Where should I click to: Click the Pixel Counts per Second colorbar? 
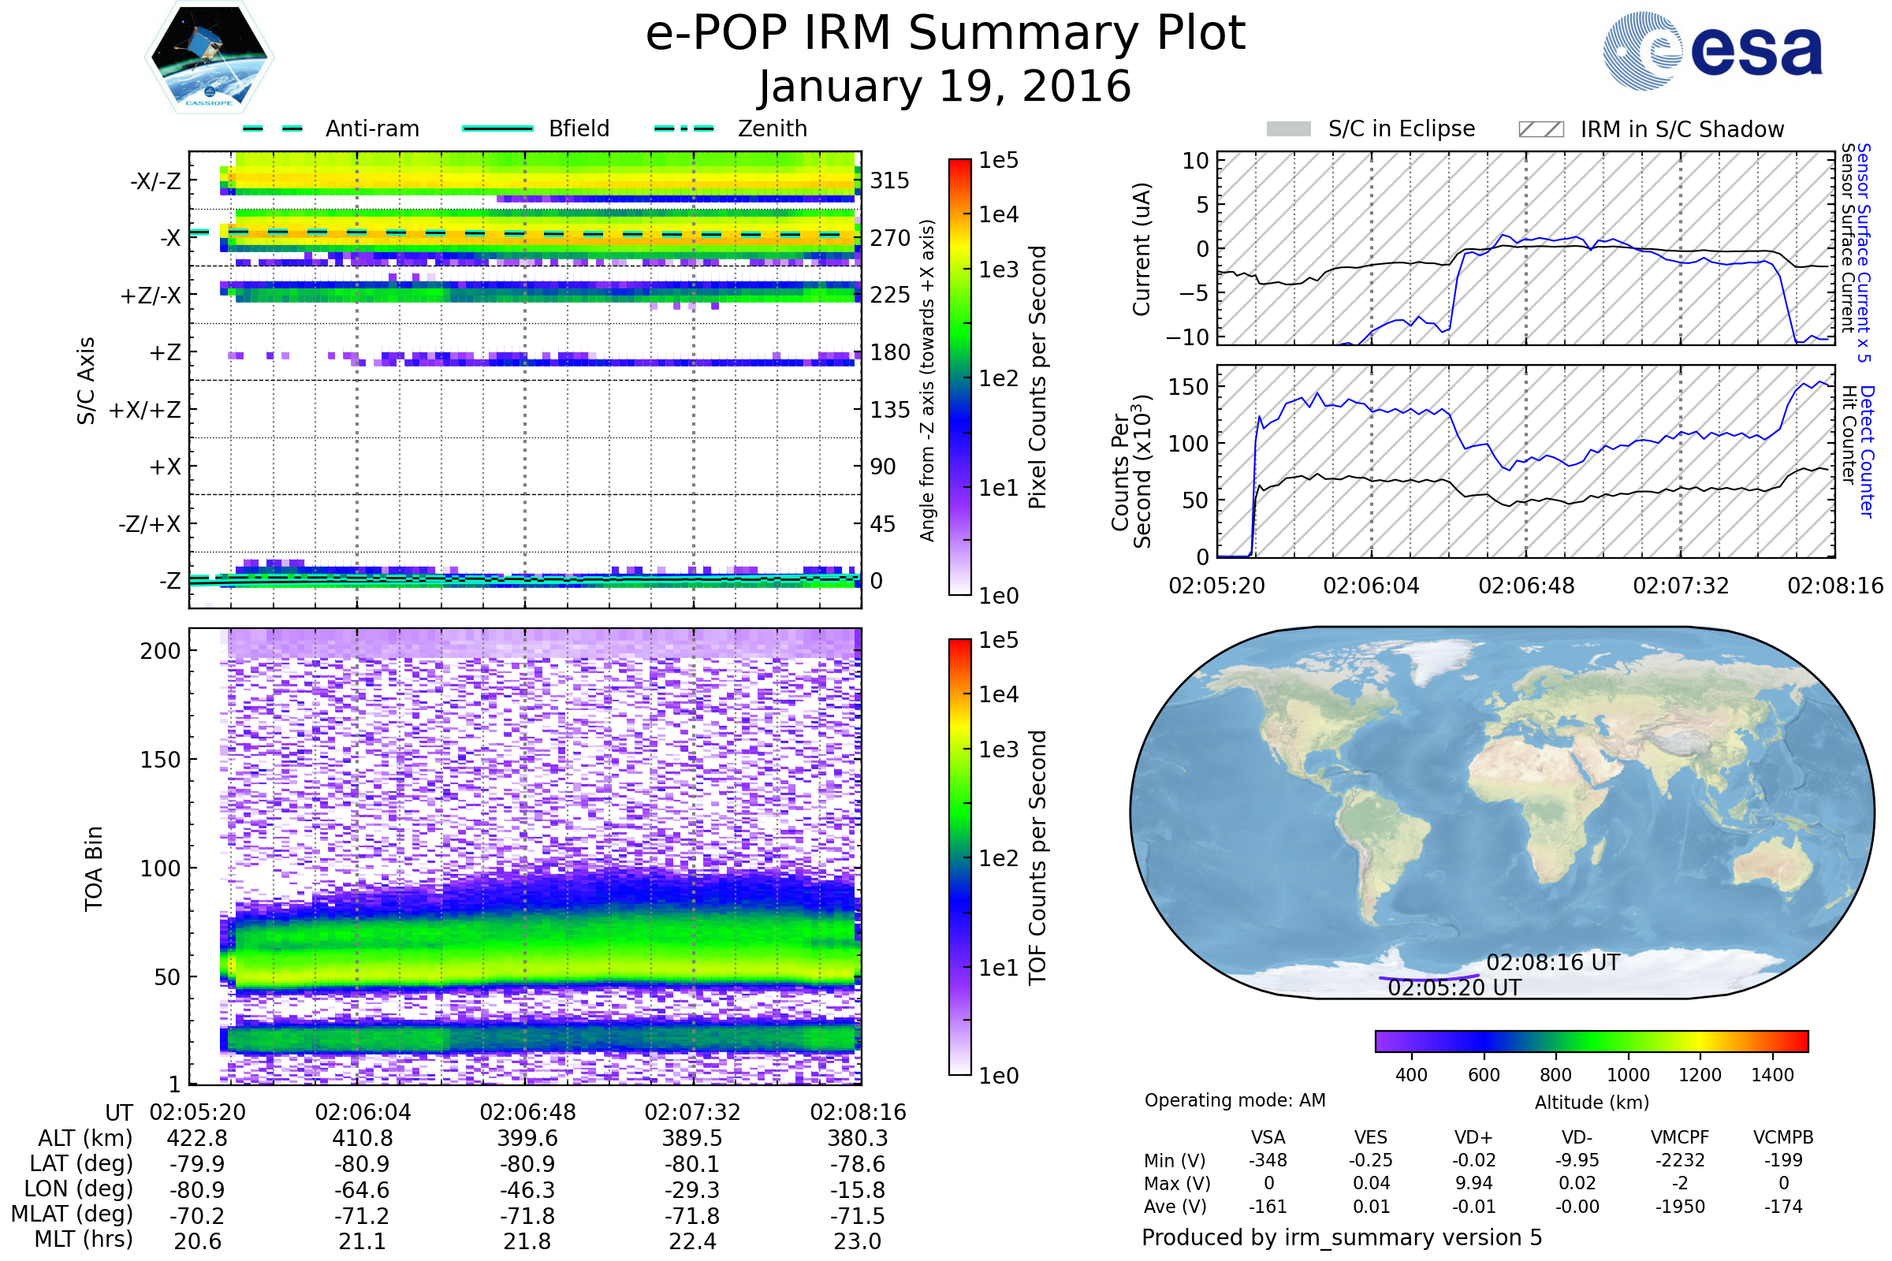click(x=959, y=377)
